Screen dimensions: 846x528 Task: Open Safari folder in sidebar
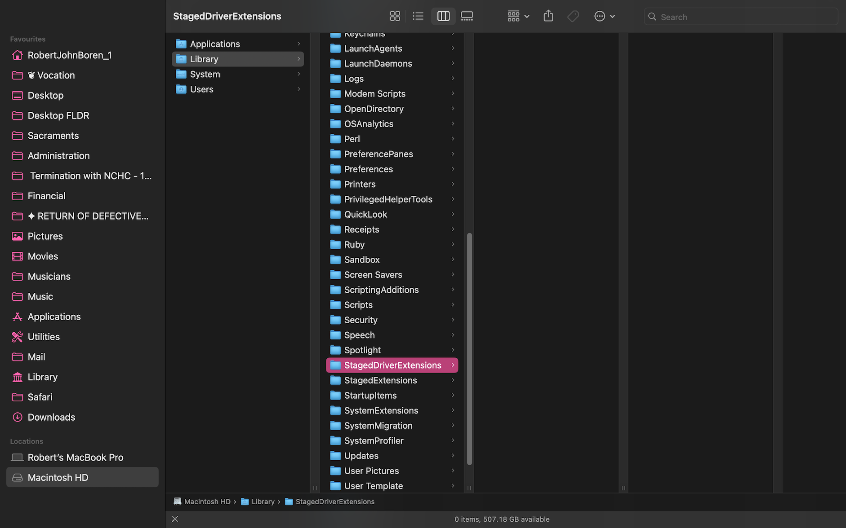point(82,397)
